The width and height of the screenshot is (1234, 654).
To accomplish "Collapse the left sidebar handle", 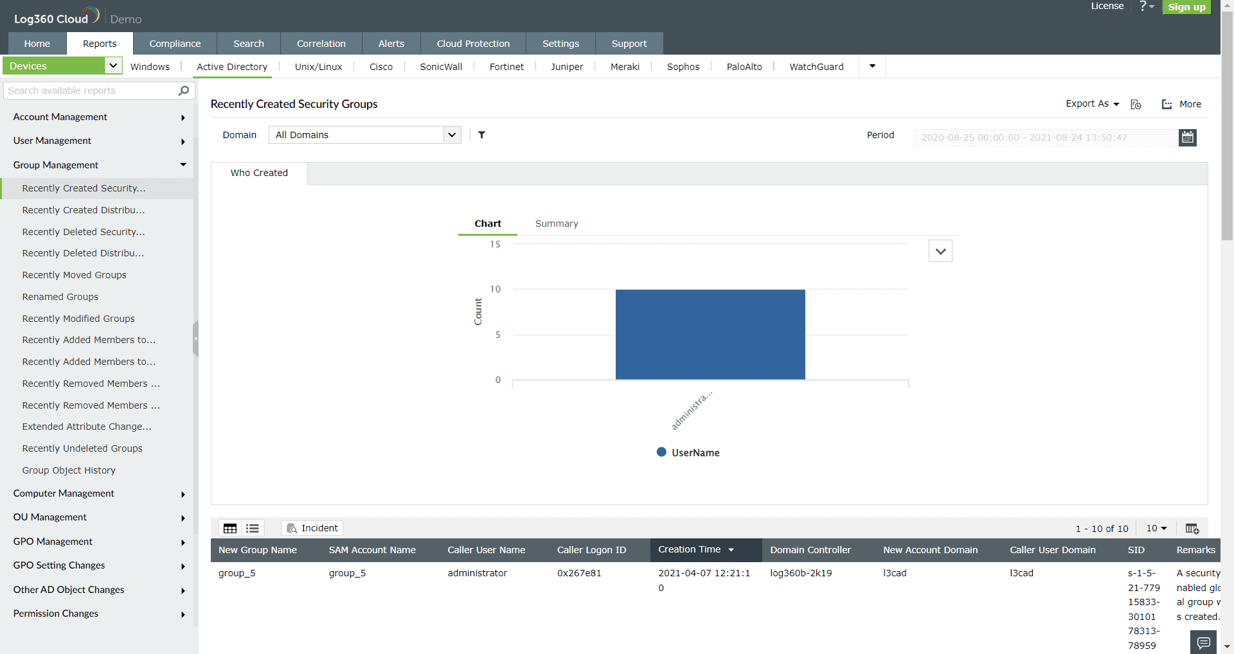I will pyautogui.click(x=195, y=339).
